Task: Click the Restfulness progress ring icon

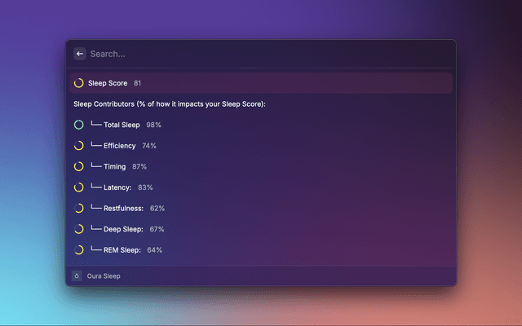Action: 79,209
